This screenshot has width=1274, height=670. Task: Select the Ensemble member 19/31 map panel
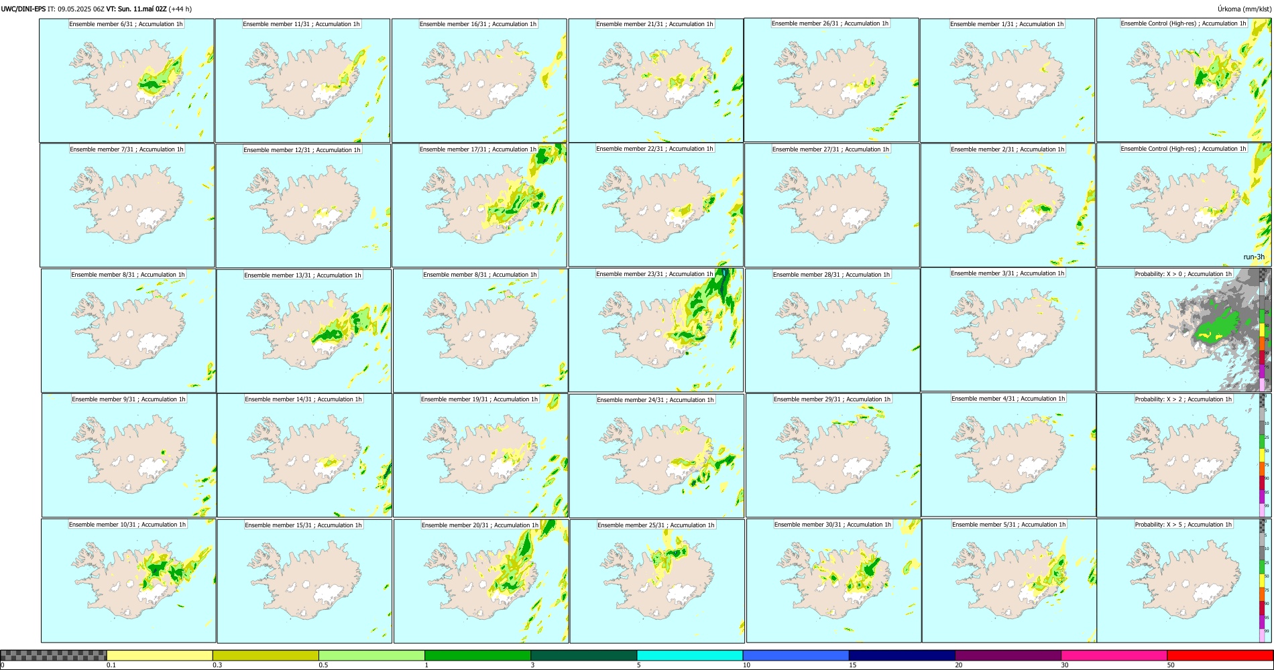click(x=480, y=455)
